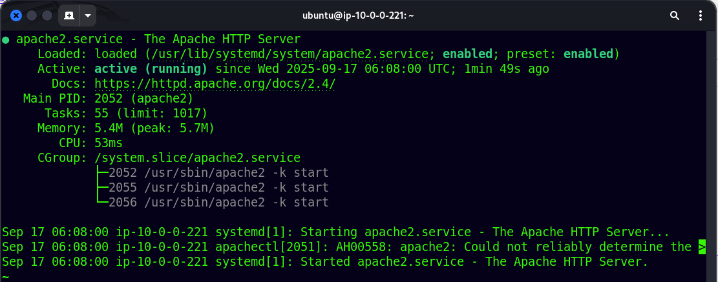Click the 'Main PID:' label
This screenshot has height=282, width=718.
point(55,99)
